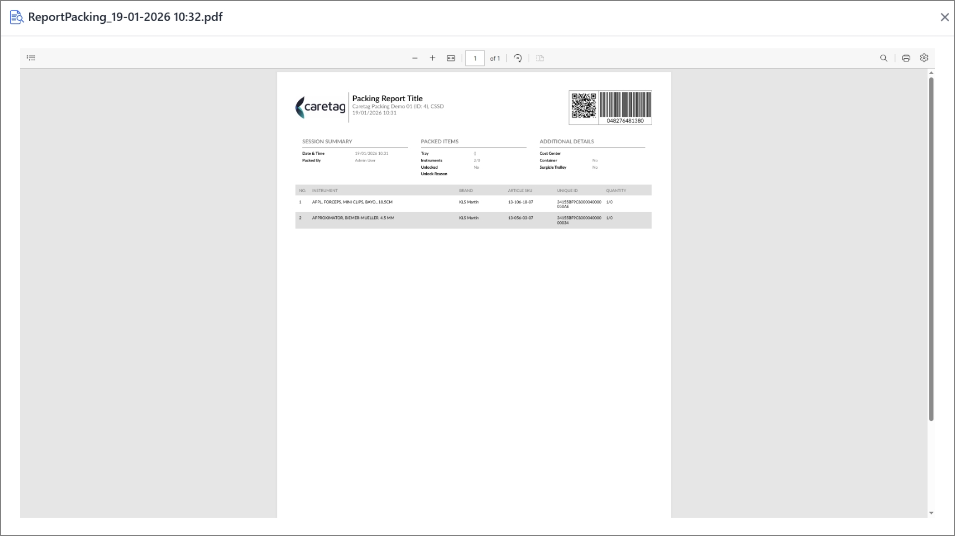
Task: Click the zoom in plus icon
Action: (432, 58)
